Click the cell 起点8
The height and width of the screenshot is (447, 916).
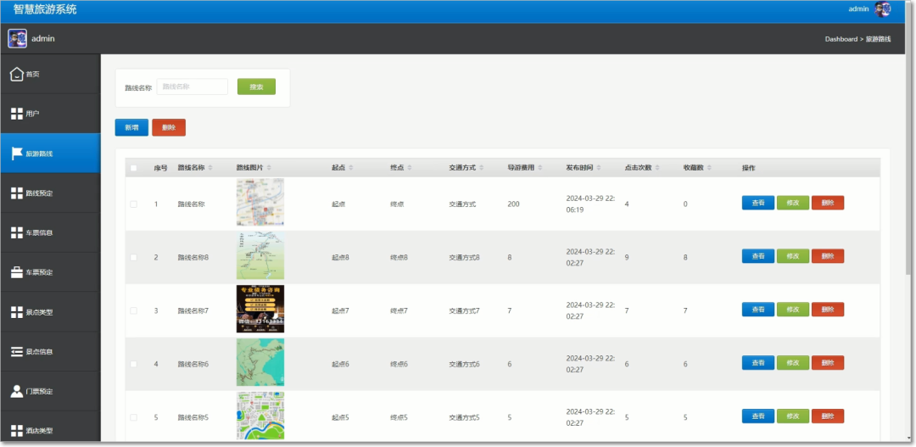(341, 257)
